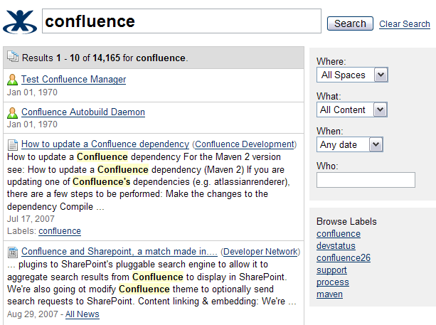The image size is (436, 325).
Task: Open the What All Content dropdown
Action: 352,110
